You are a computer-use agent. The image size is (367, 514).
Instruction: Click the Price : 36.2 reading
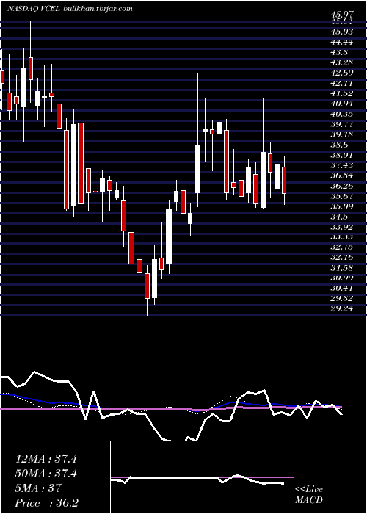[x=46, y=503]
